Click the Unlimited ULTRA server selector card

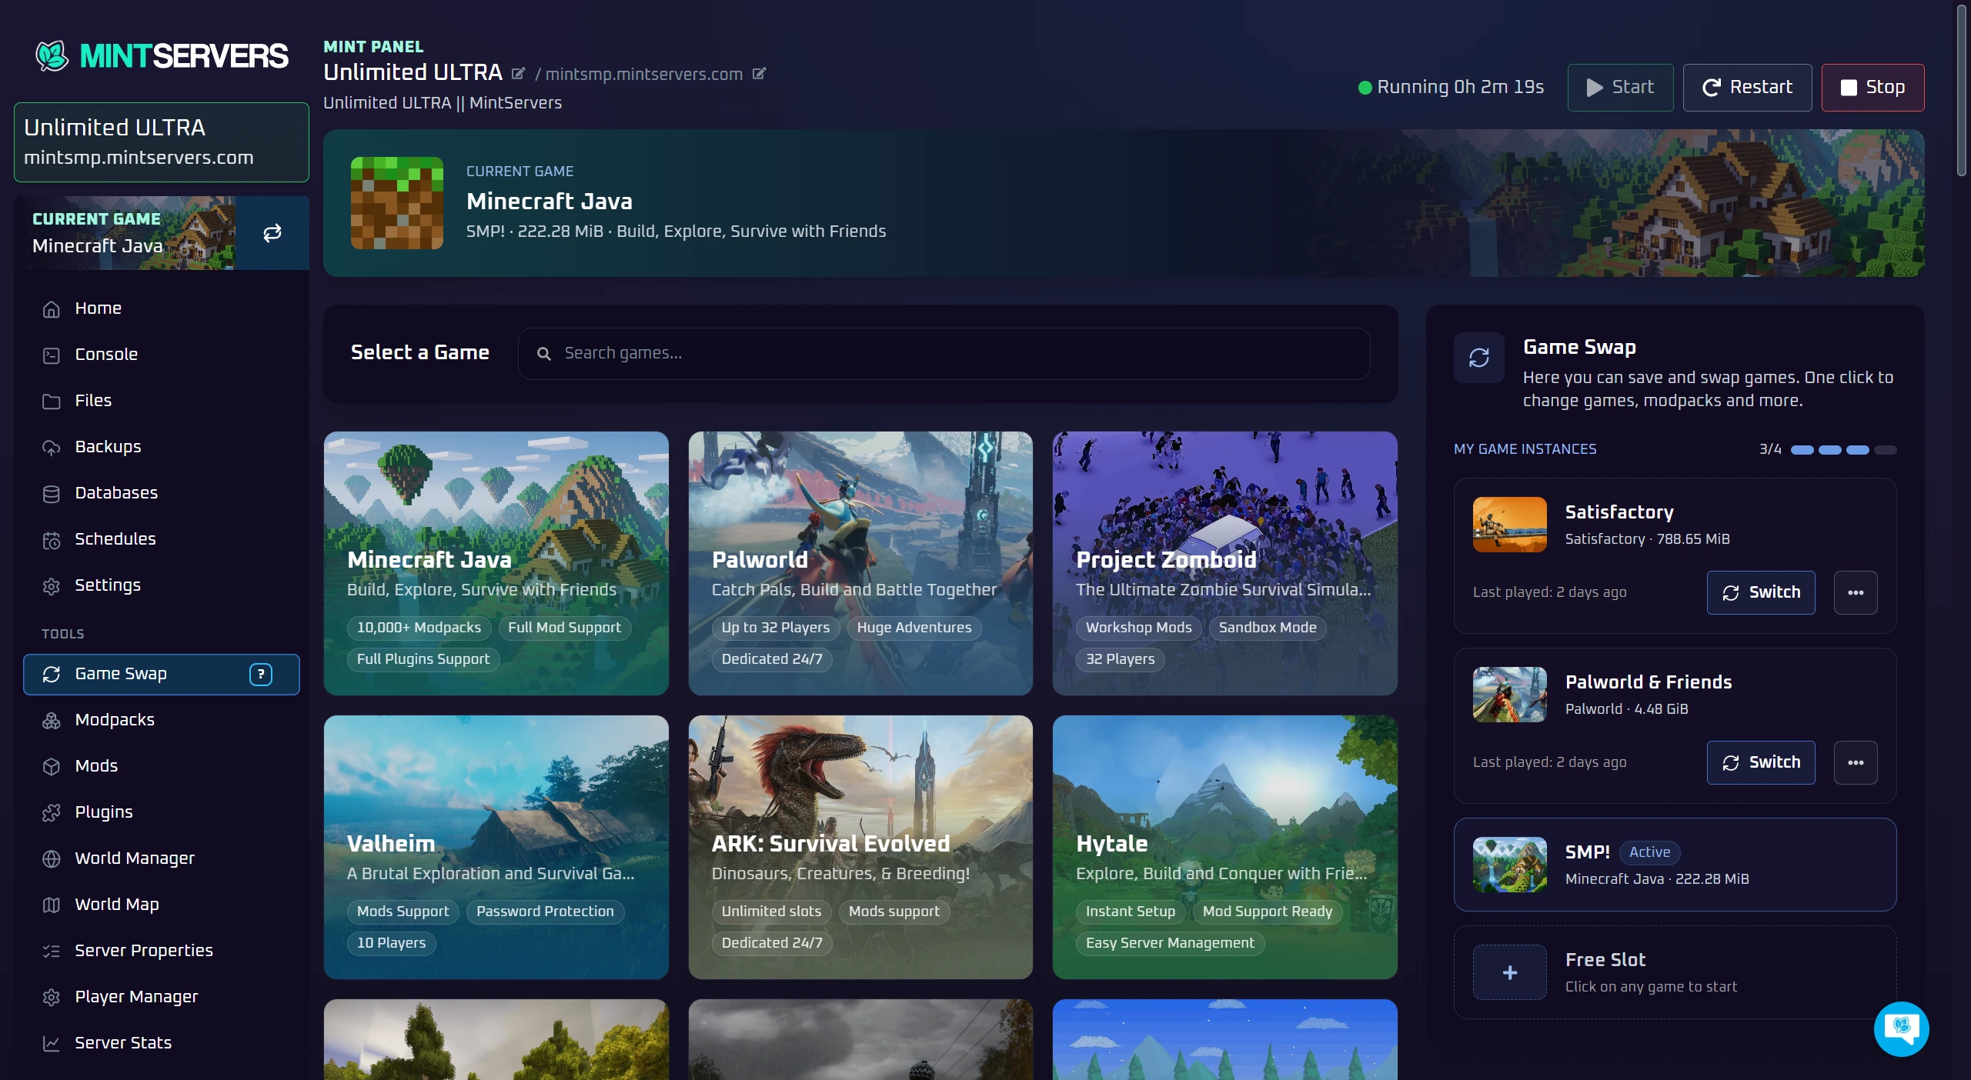coord(162,142)
